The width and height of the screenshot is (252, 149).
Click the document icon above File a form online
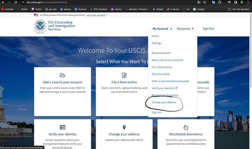[x=124, y=75]
